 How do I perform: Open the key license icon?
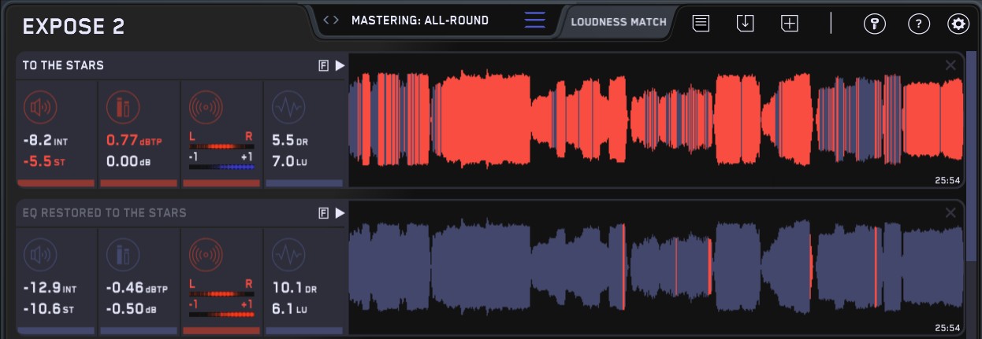874,24
